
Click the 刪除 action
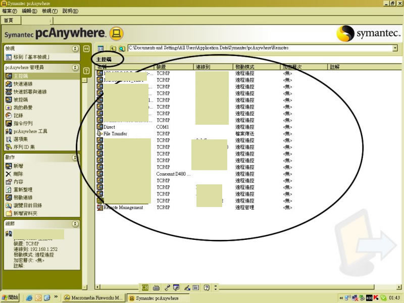(15, 174)
